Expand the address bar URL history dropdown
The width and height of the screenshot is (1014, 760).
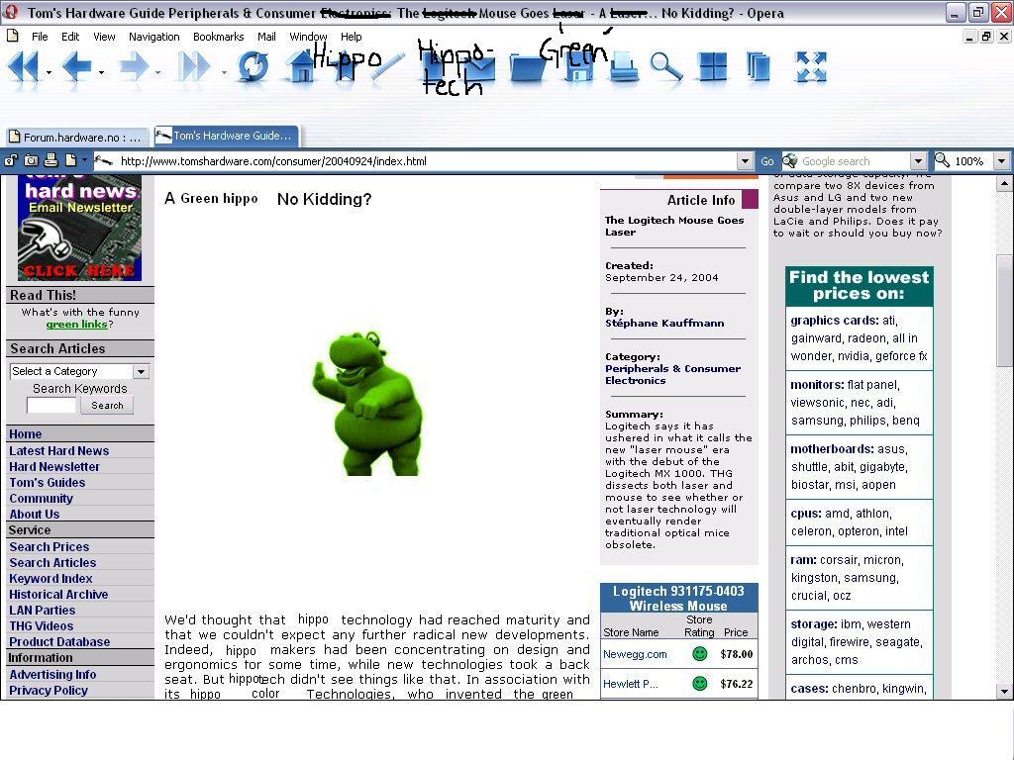[x=745, y=161]
